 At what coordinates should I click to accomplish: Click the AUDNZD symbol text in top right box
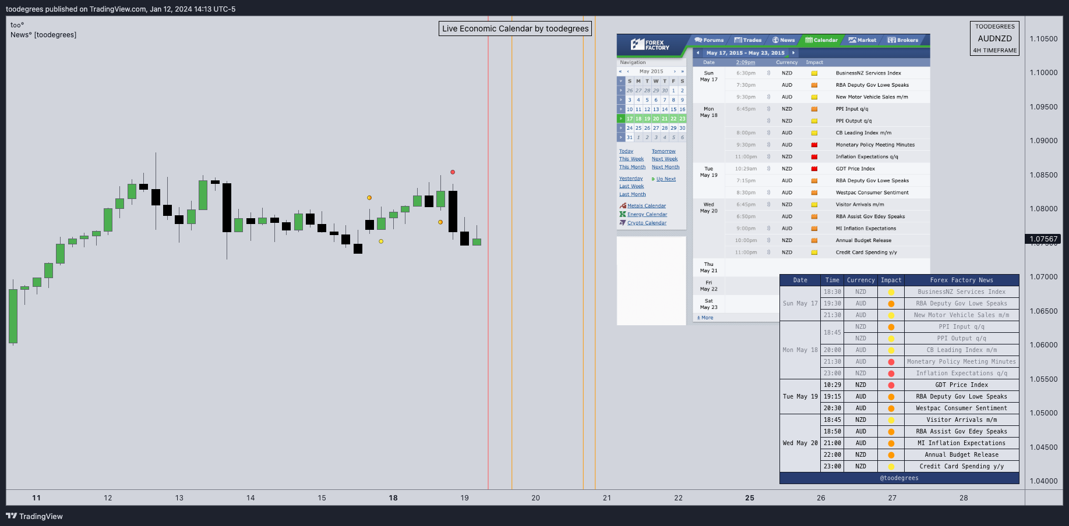995,38
